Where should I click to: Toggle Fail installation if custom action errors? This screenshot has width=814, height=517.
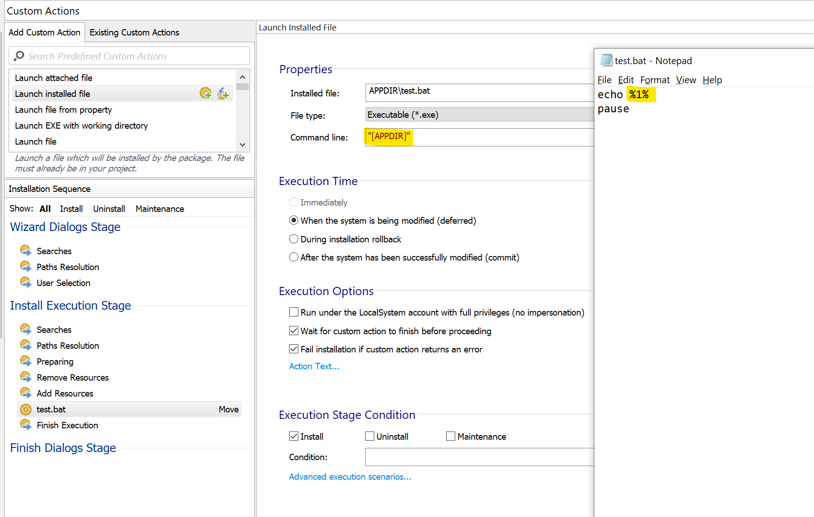(x=294, y=349)
